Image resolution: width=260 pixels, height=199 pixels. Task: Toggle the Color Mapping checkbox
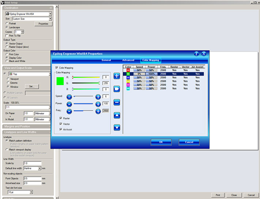(57, 68)
